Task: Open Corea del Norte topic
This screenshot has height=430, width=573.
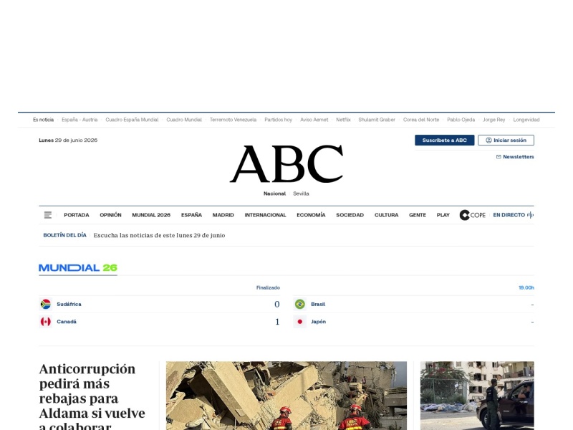Action: pyautogui.click(x=421, y=120)
